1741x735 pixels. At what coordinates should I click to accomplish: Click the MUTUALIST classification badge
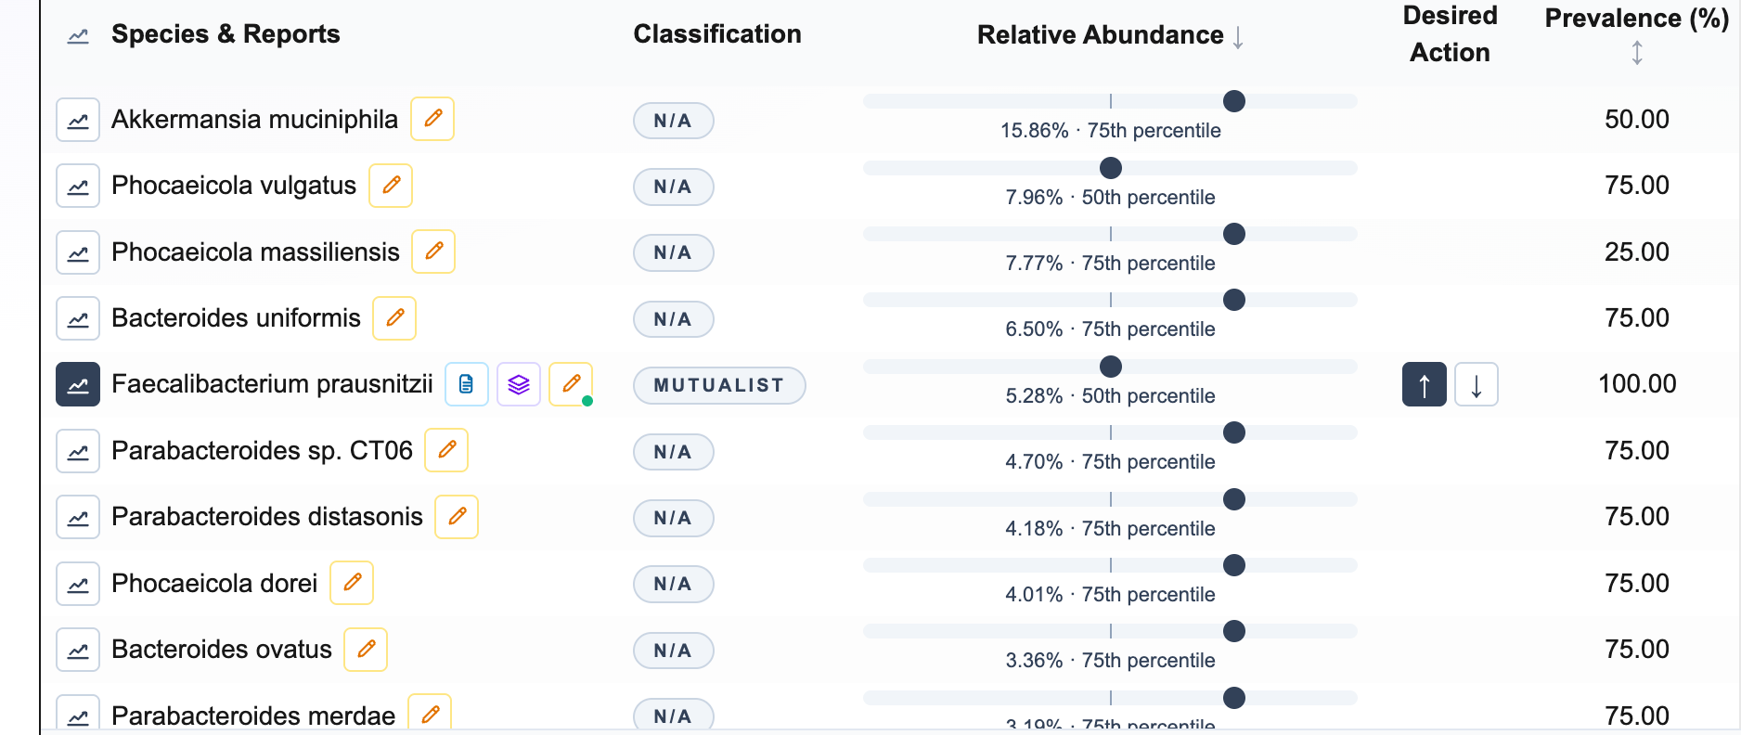pos(719,385)
